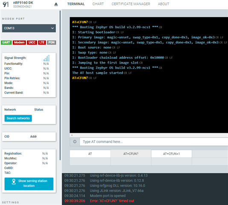This screenshot has width=228, height=205.
Task: Click the red AT+CFUN? timed out error
Action: [112, 201]
